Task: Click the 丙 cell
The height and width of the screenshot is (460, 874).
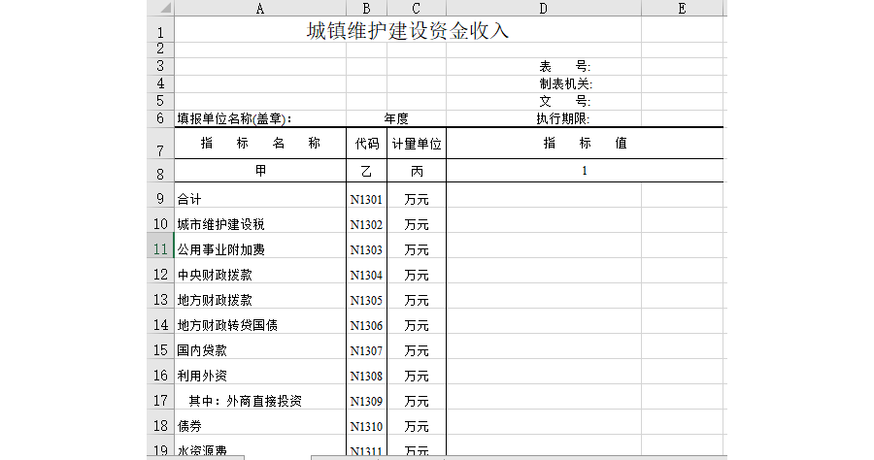Action: coord(417,171)
